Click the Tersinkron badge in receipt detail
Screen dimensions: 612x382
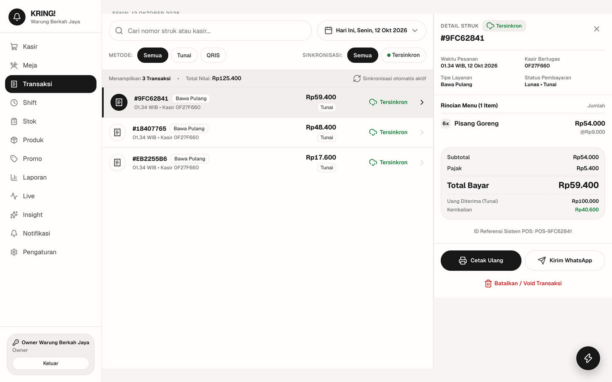(x=504, y=26)
